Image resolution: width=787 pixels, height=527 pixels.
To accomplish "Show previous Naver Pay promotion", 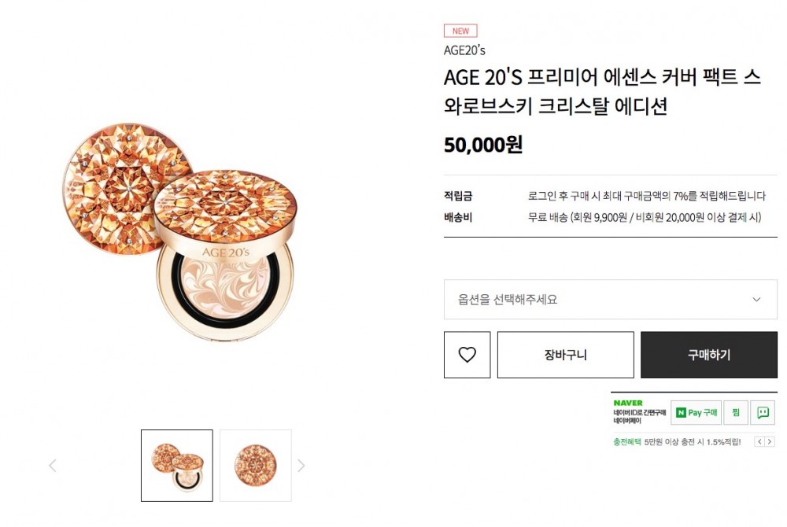I will 759,442.
